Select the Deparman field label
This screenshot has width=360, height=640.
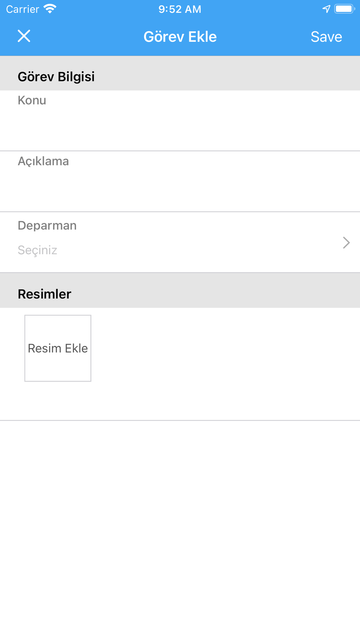tap(47, 225)
